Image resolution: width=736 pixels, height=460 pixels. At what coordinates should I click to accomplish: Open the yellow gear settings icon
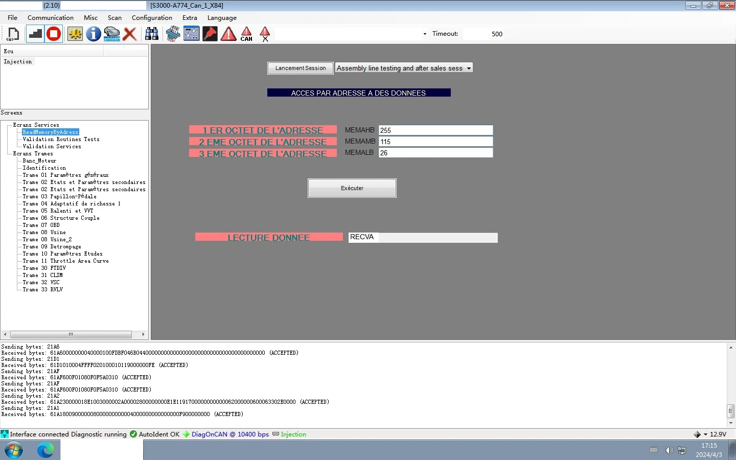(75, 34)
